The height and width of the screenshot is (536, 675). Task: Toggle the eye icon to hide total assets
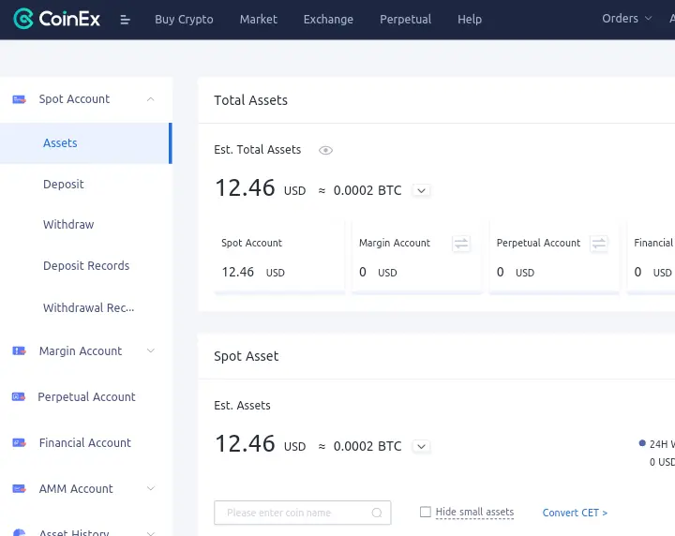(x=325, y=150)
